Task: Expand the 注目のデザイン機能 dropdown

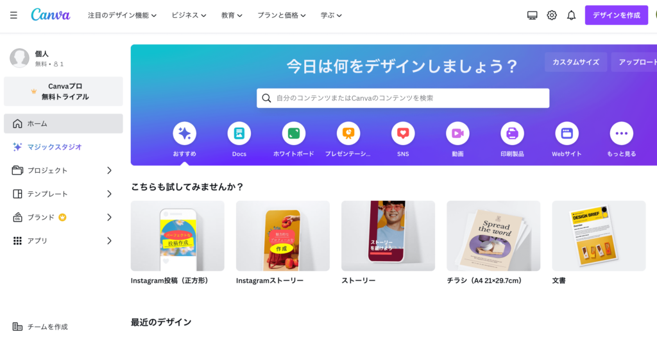Action: [x=123, y=15]
